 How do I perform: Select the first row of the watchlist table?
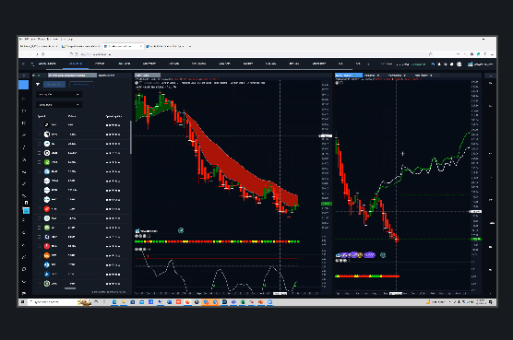pos(82,125)
